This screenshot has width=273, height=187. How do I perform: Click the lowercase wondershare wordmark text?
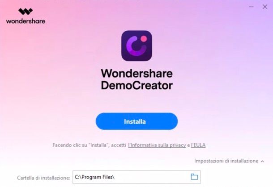(26, 21)
